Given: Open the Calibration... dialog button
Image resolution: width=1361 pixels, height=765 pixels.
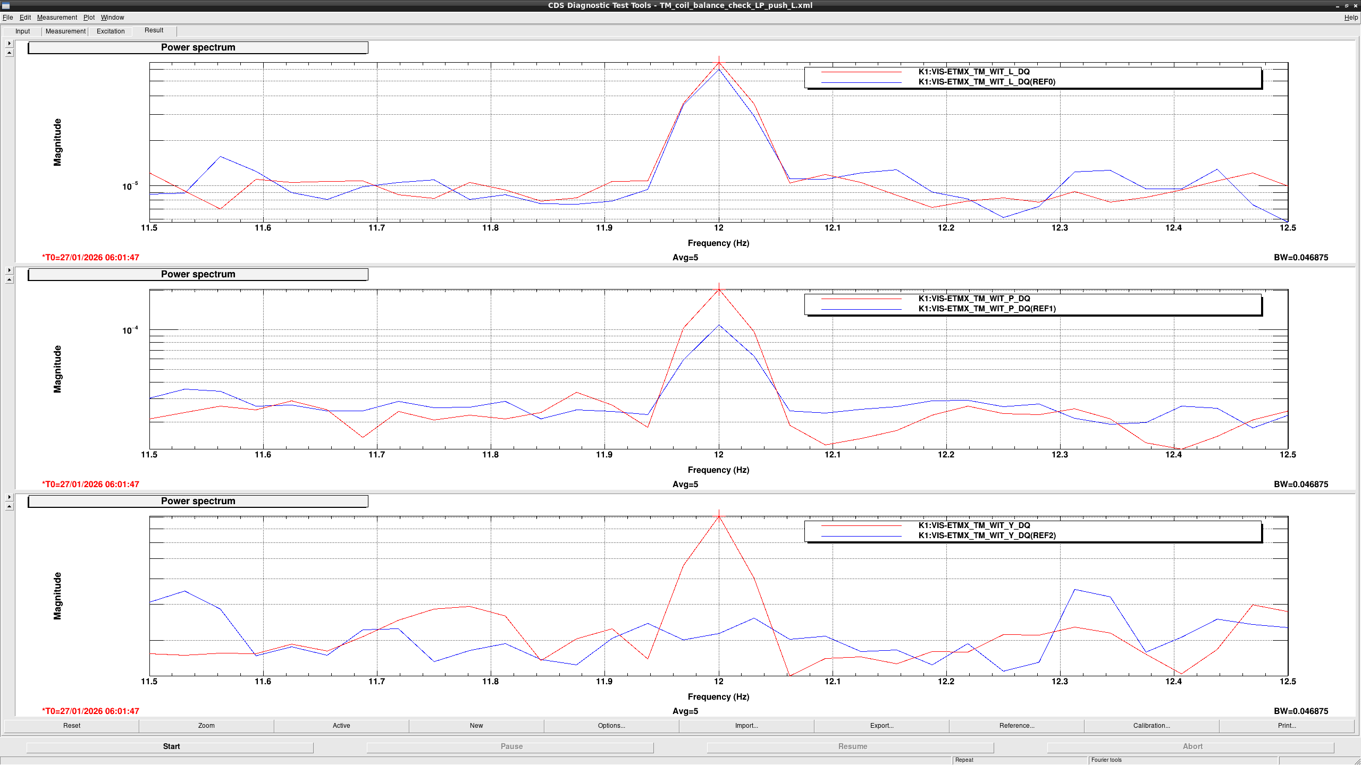Looking at the screenshot, I should pyautogui.click(x=1152, y=726).
